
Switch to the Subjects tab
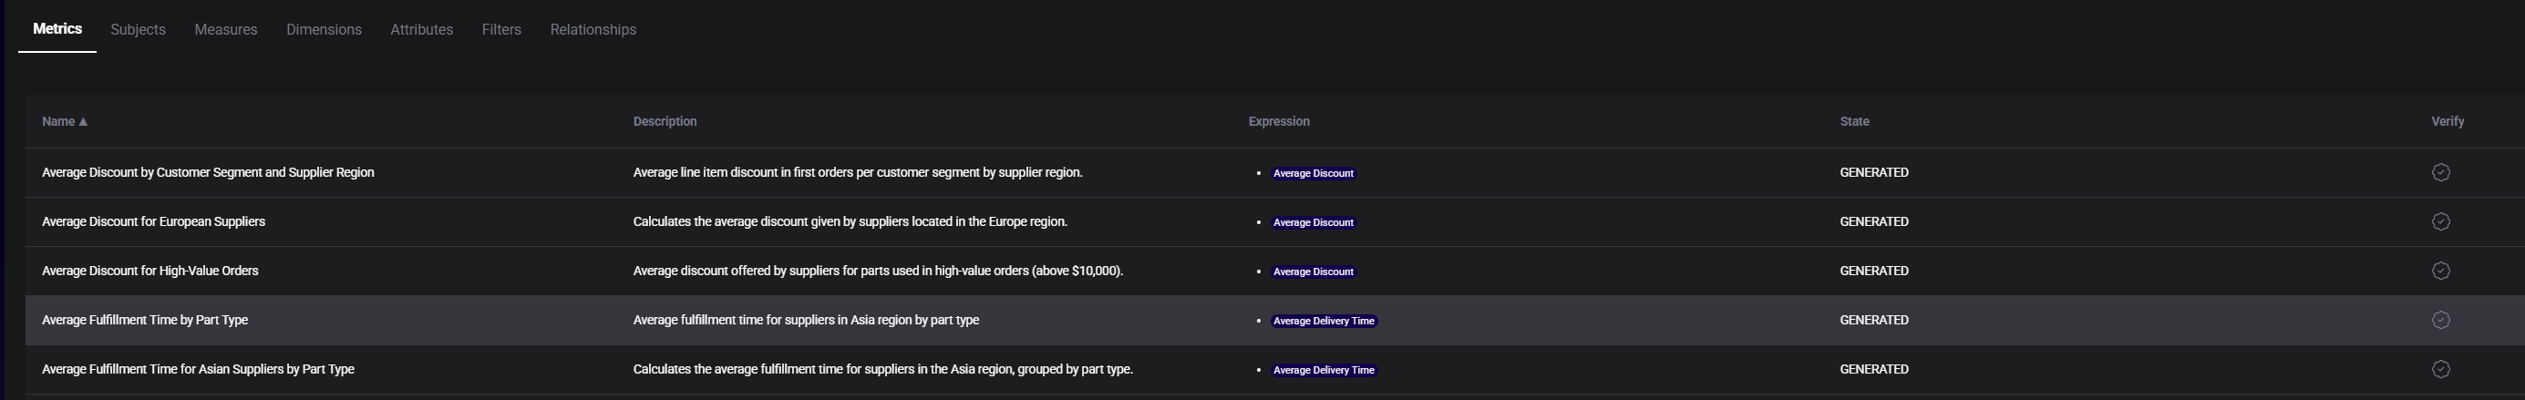coord(138,29)
